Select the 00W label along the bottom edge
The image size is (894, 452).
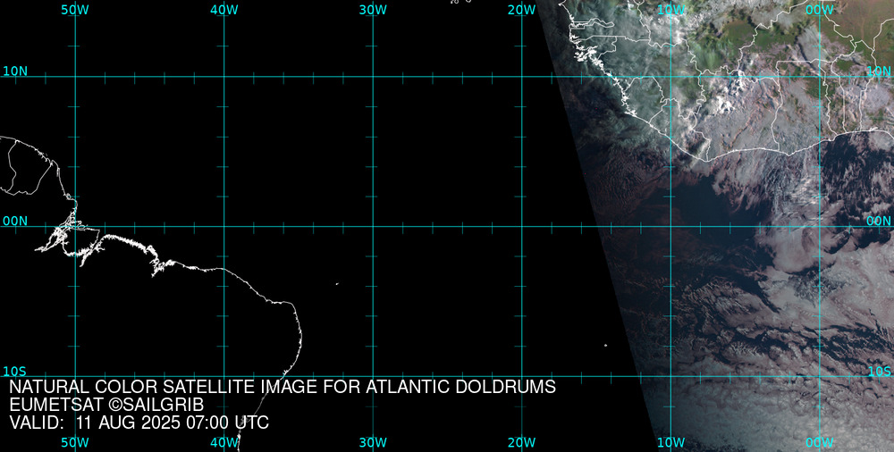(x=820, y=442)
